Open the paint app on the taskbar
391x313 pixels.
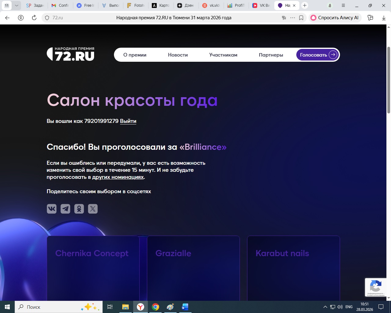coord(170,307)
